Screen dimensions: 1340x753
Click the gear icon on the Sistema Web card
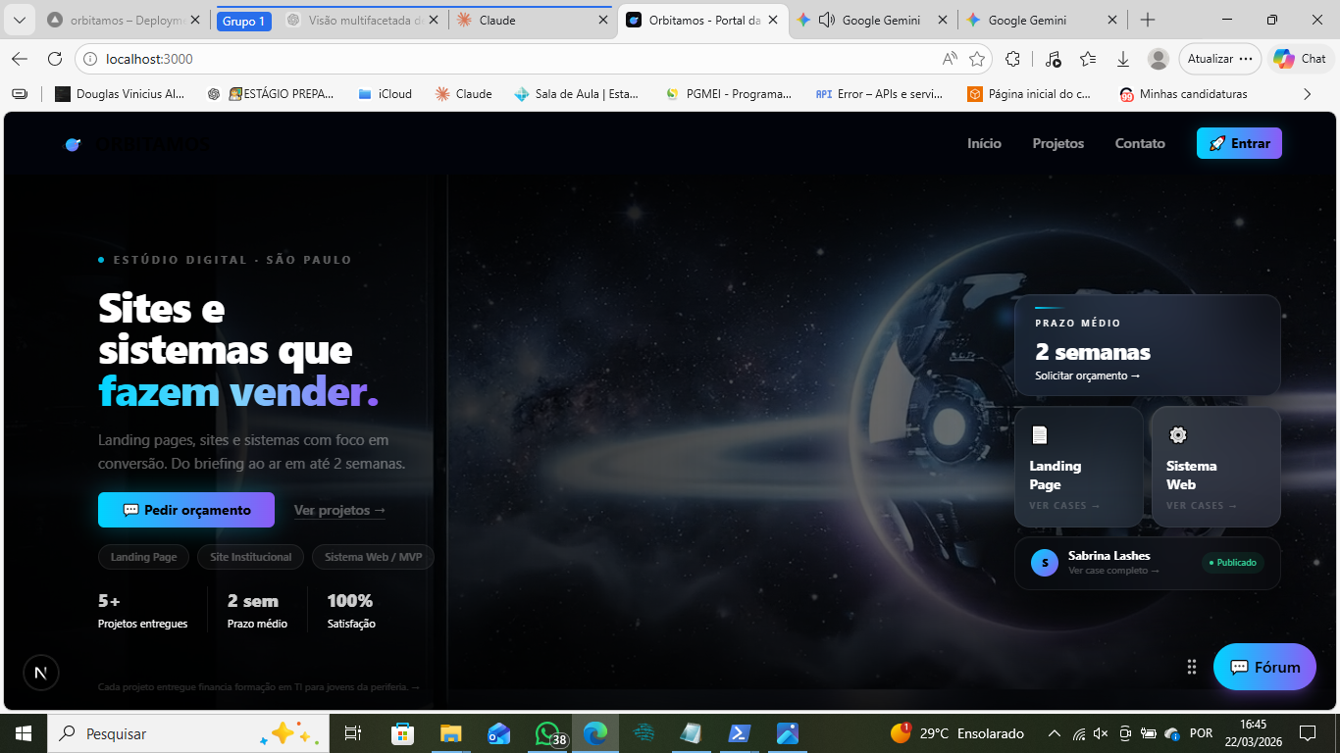(x=1177, y=434)
